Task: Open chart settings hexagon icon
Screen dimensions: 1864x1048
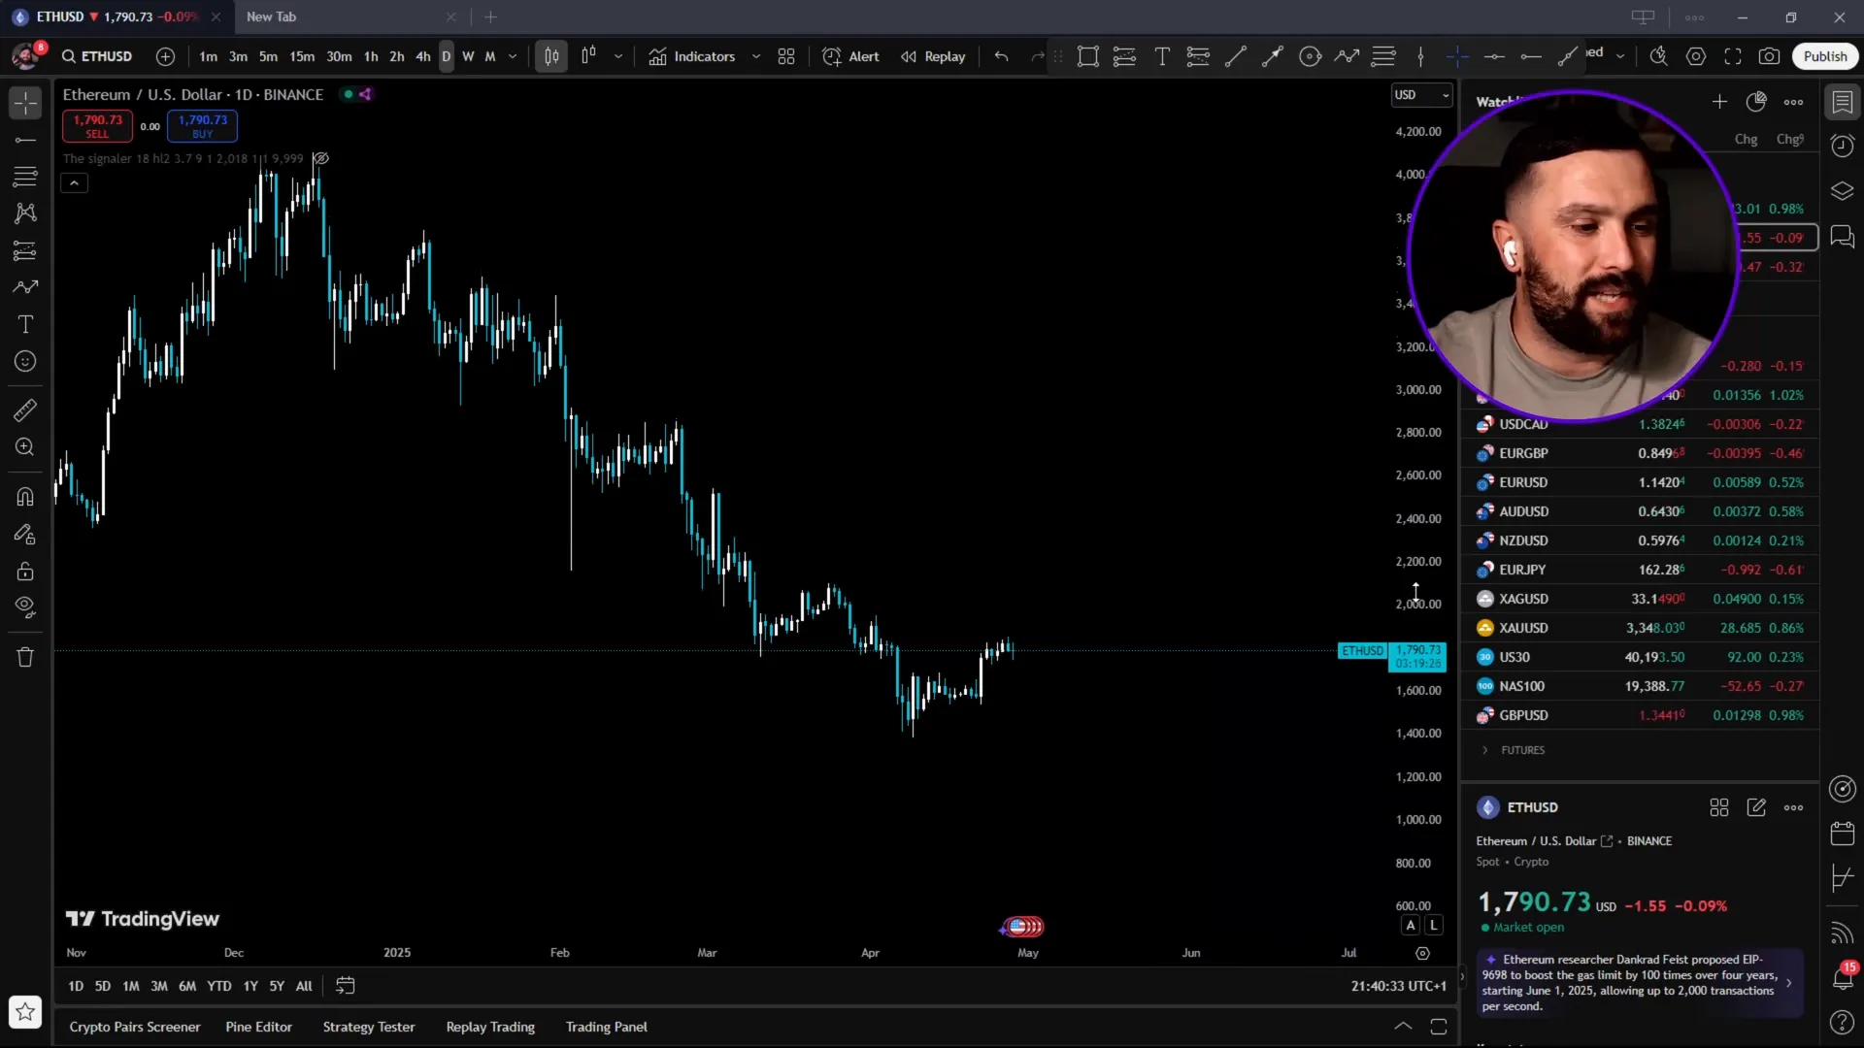Action: coord(1696,56)
